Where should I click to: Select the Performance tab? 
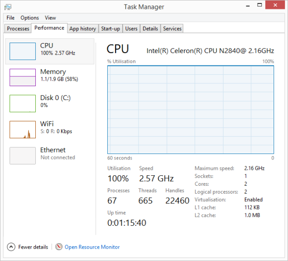click(x=49, y=28)
